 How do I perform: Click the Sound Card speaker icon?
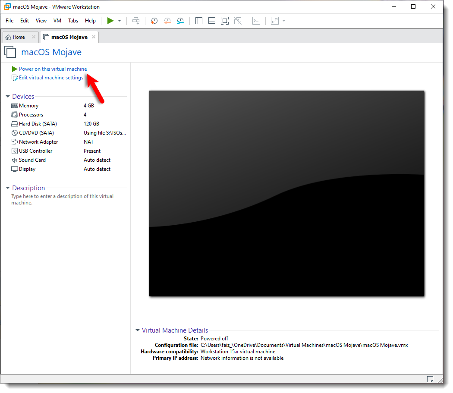coord(14,160)
